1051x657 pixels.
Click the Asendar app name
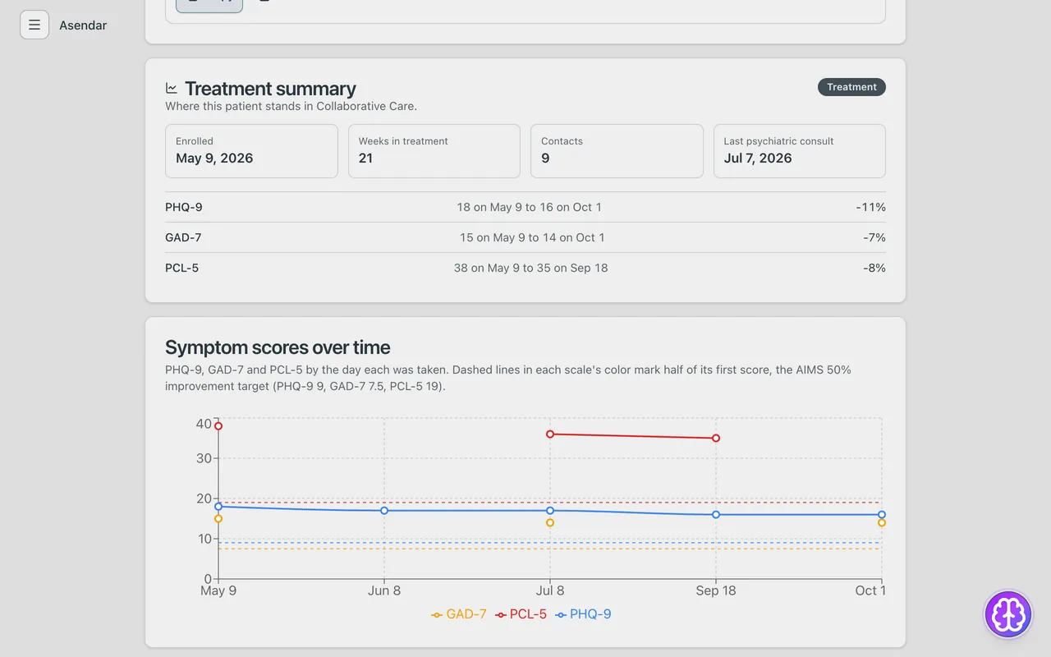pos(83,25)
